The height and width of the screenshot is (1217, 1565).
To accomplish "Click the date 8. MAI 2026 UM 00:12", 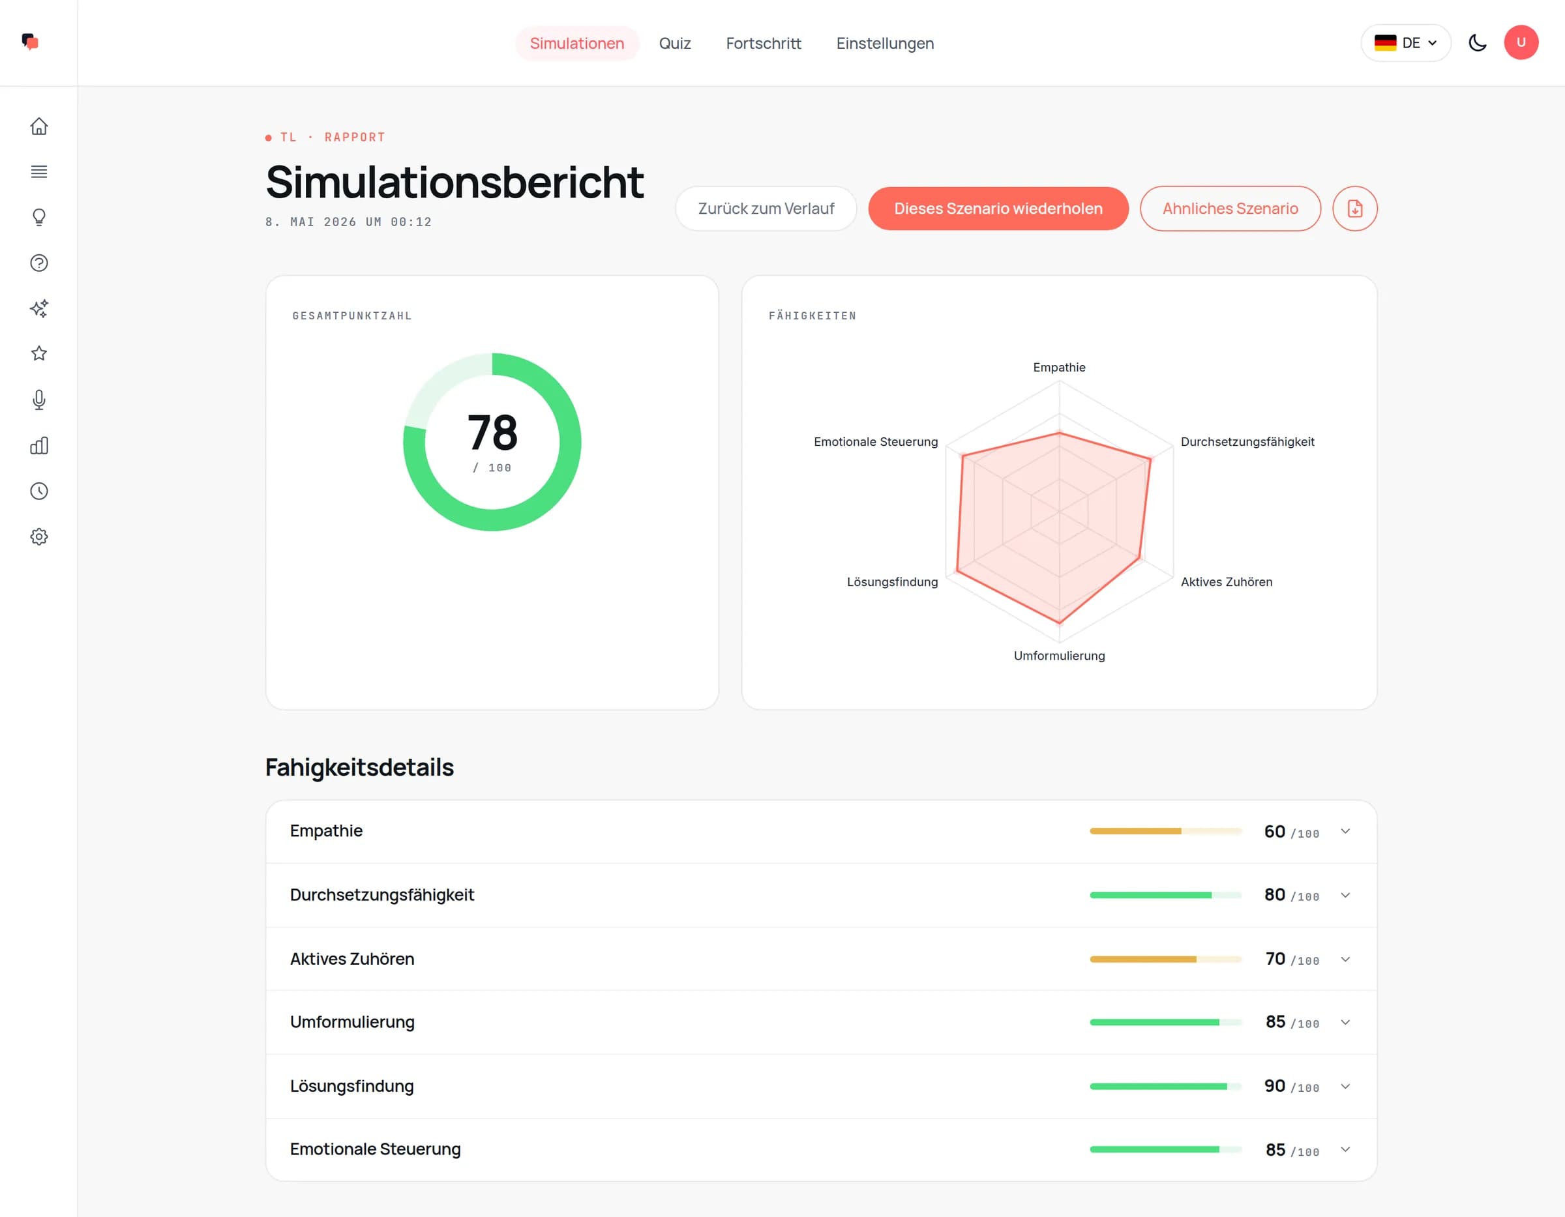I will point(348,222).
